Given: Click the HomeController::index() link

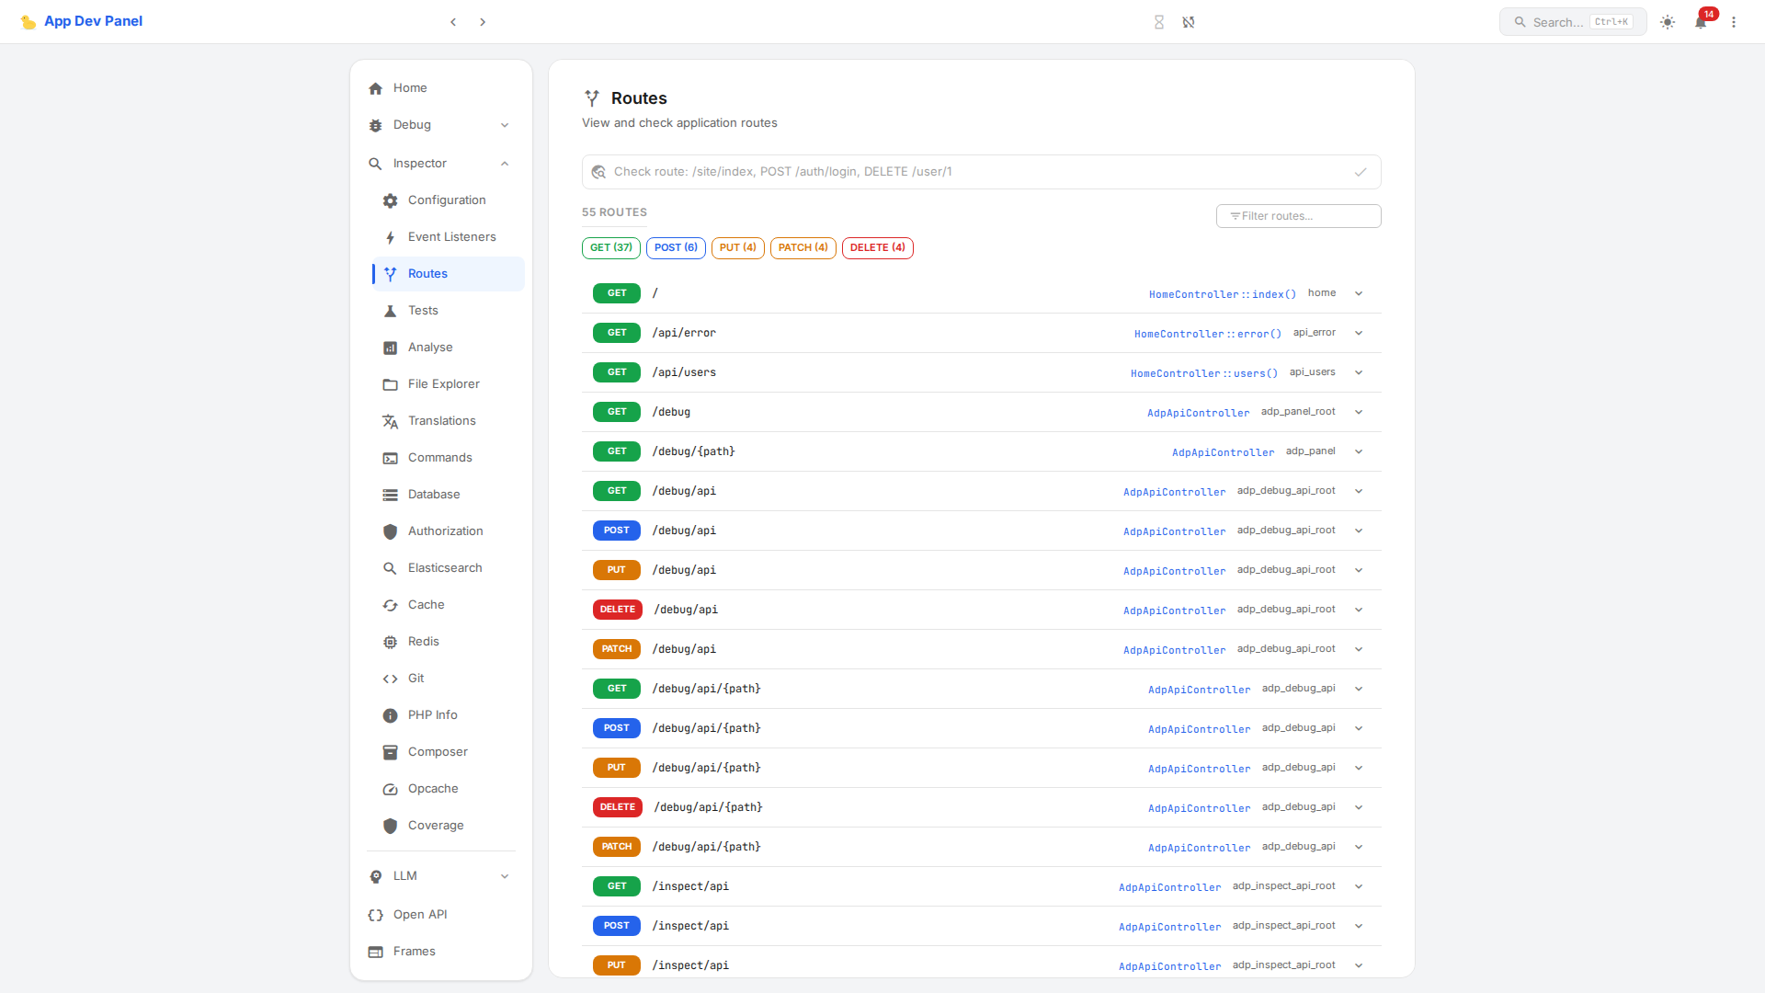Looking at the screenshot, I should (1222, 294).
